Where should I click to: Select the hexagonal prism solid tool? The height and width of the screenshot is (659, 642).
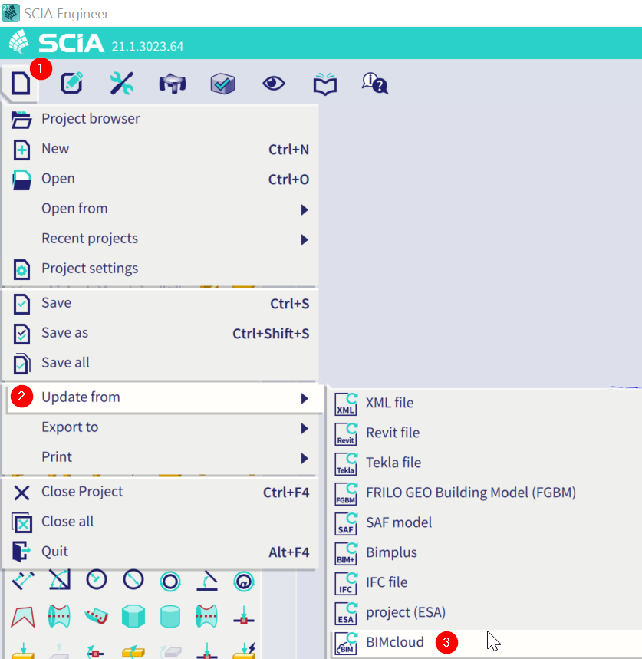[133, 617]
